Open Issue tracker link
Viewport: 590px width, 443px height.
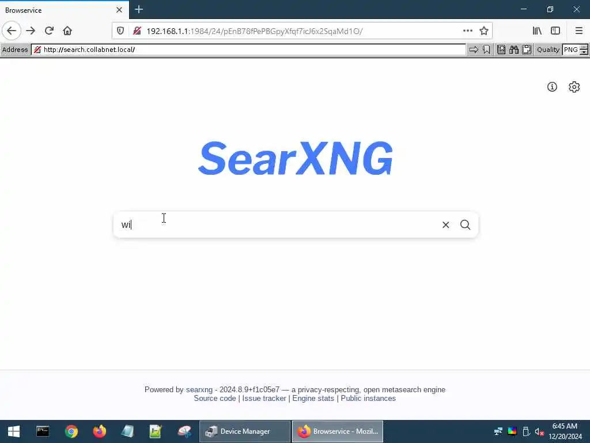(264, 399)
